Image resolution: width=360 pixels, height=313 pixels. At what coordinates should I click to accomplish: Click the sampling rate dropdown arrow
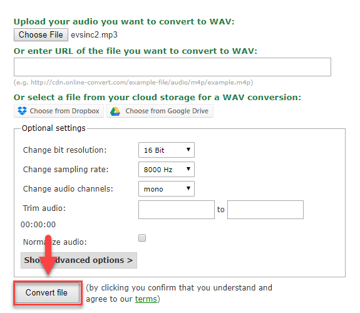tap(188, 169)
